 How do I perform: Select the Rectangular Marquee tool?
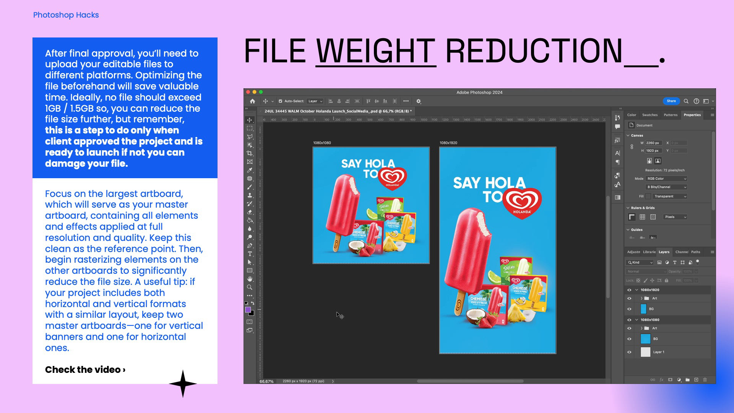pos(250,128)
